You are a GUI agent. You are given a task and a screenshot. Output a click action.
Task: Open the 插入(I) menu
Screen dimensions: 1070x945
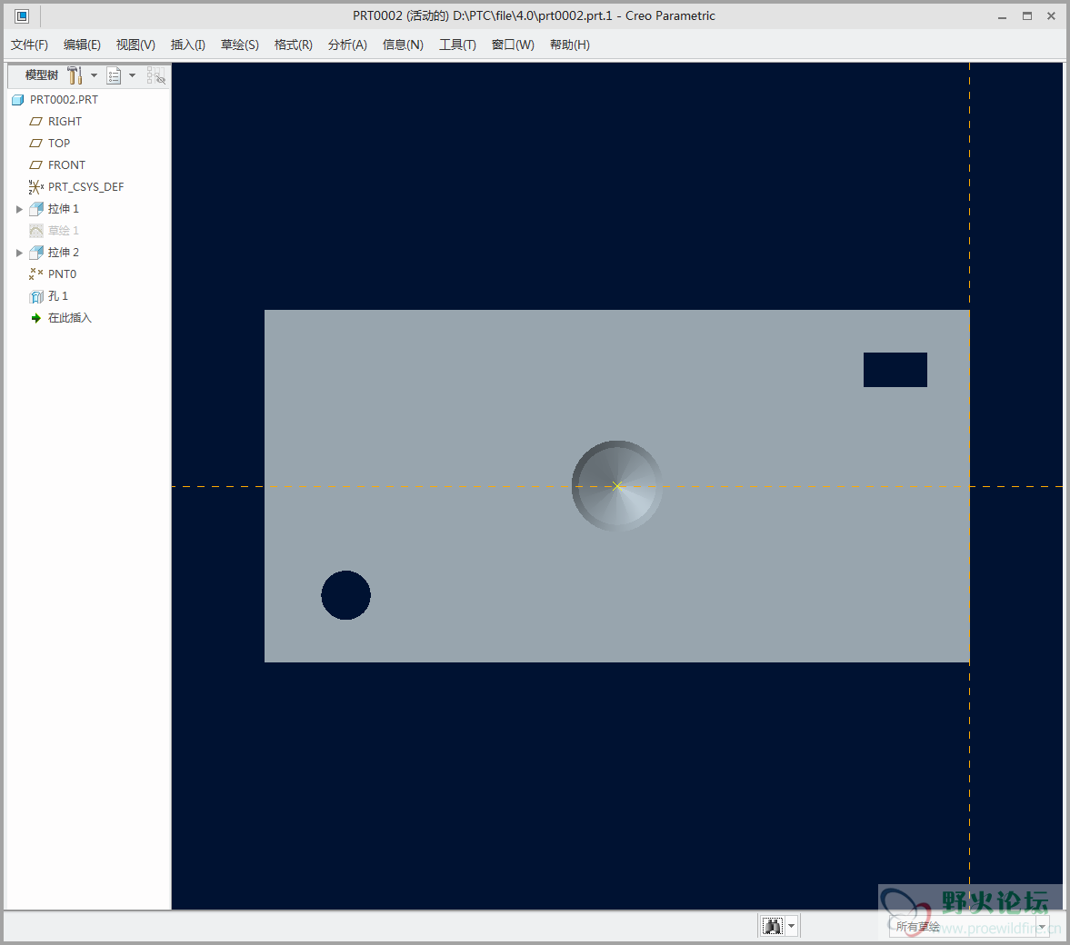187,45
